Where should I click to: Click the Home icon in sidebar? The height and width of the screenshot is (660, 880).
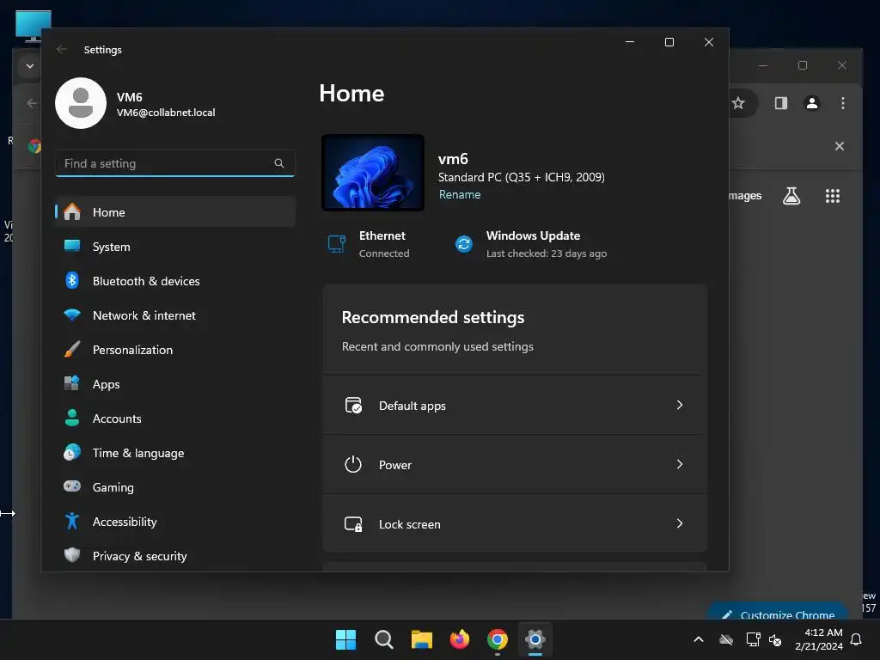pyautogui.click(x=72, y=211)
